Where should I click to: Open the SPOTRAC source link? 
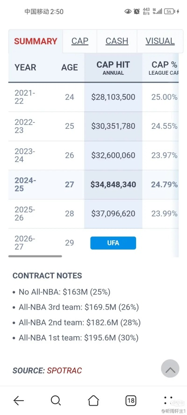[x=65, y=371]
